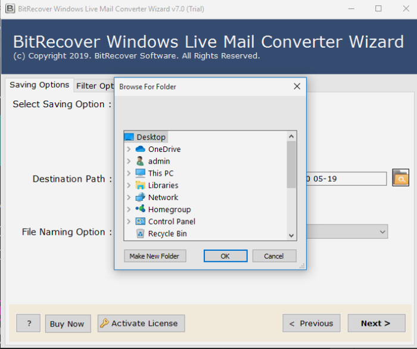Expand the This PC node
The width and height of the screenshot is (417, 349).
(x=129, y=173)
